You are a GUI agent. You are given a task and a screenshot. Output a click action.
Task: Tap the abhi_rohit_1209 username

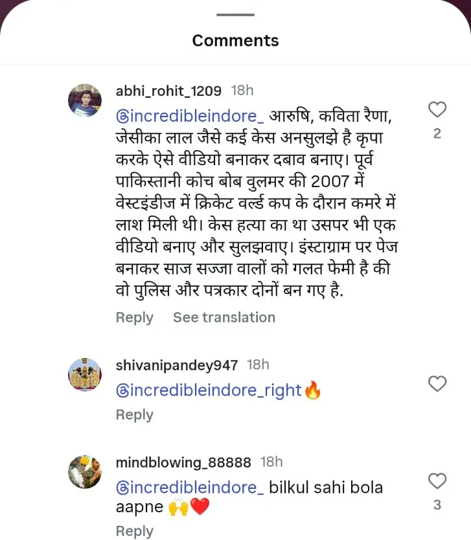click(x=168, y=91)
